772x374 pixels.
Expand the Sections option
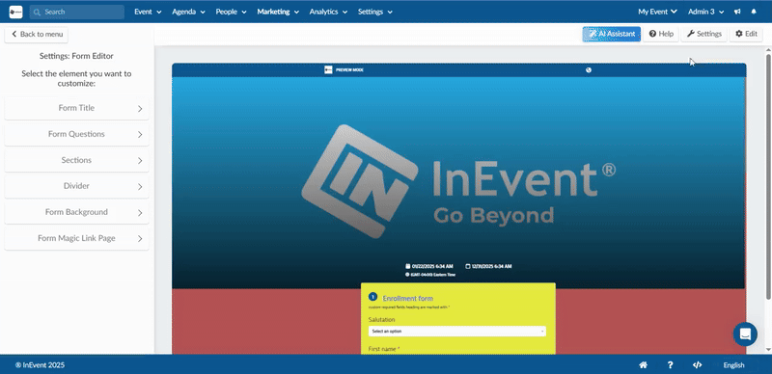pos(77,160)
